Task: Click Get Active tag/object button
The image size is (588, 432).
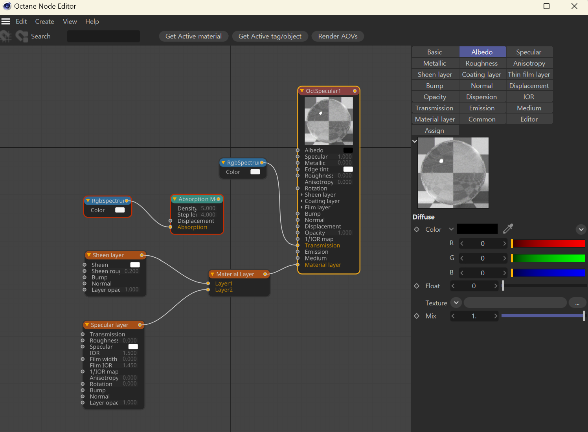Action: pyautogui.click(x=270, y=36)
